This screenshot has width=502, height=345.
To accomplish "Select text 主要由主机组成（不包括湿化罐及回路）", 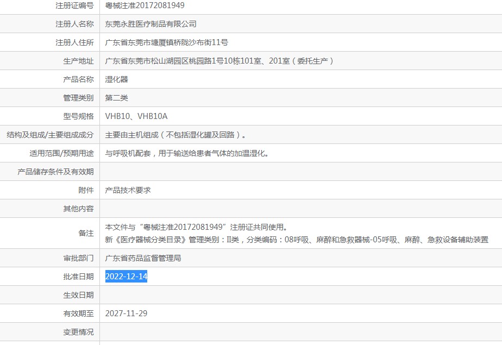I will pos(175,135).
